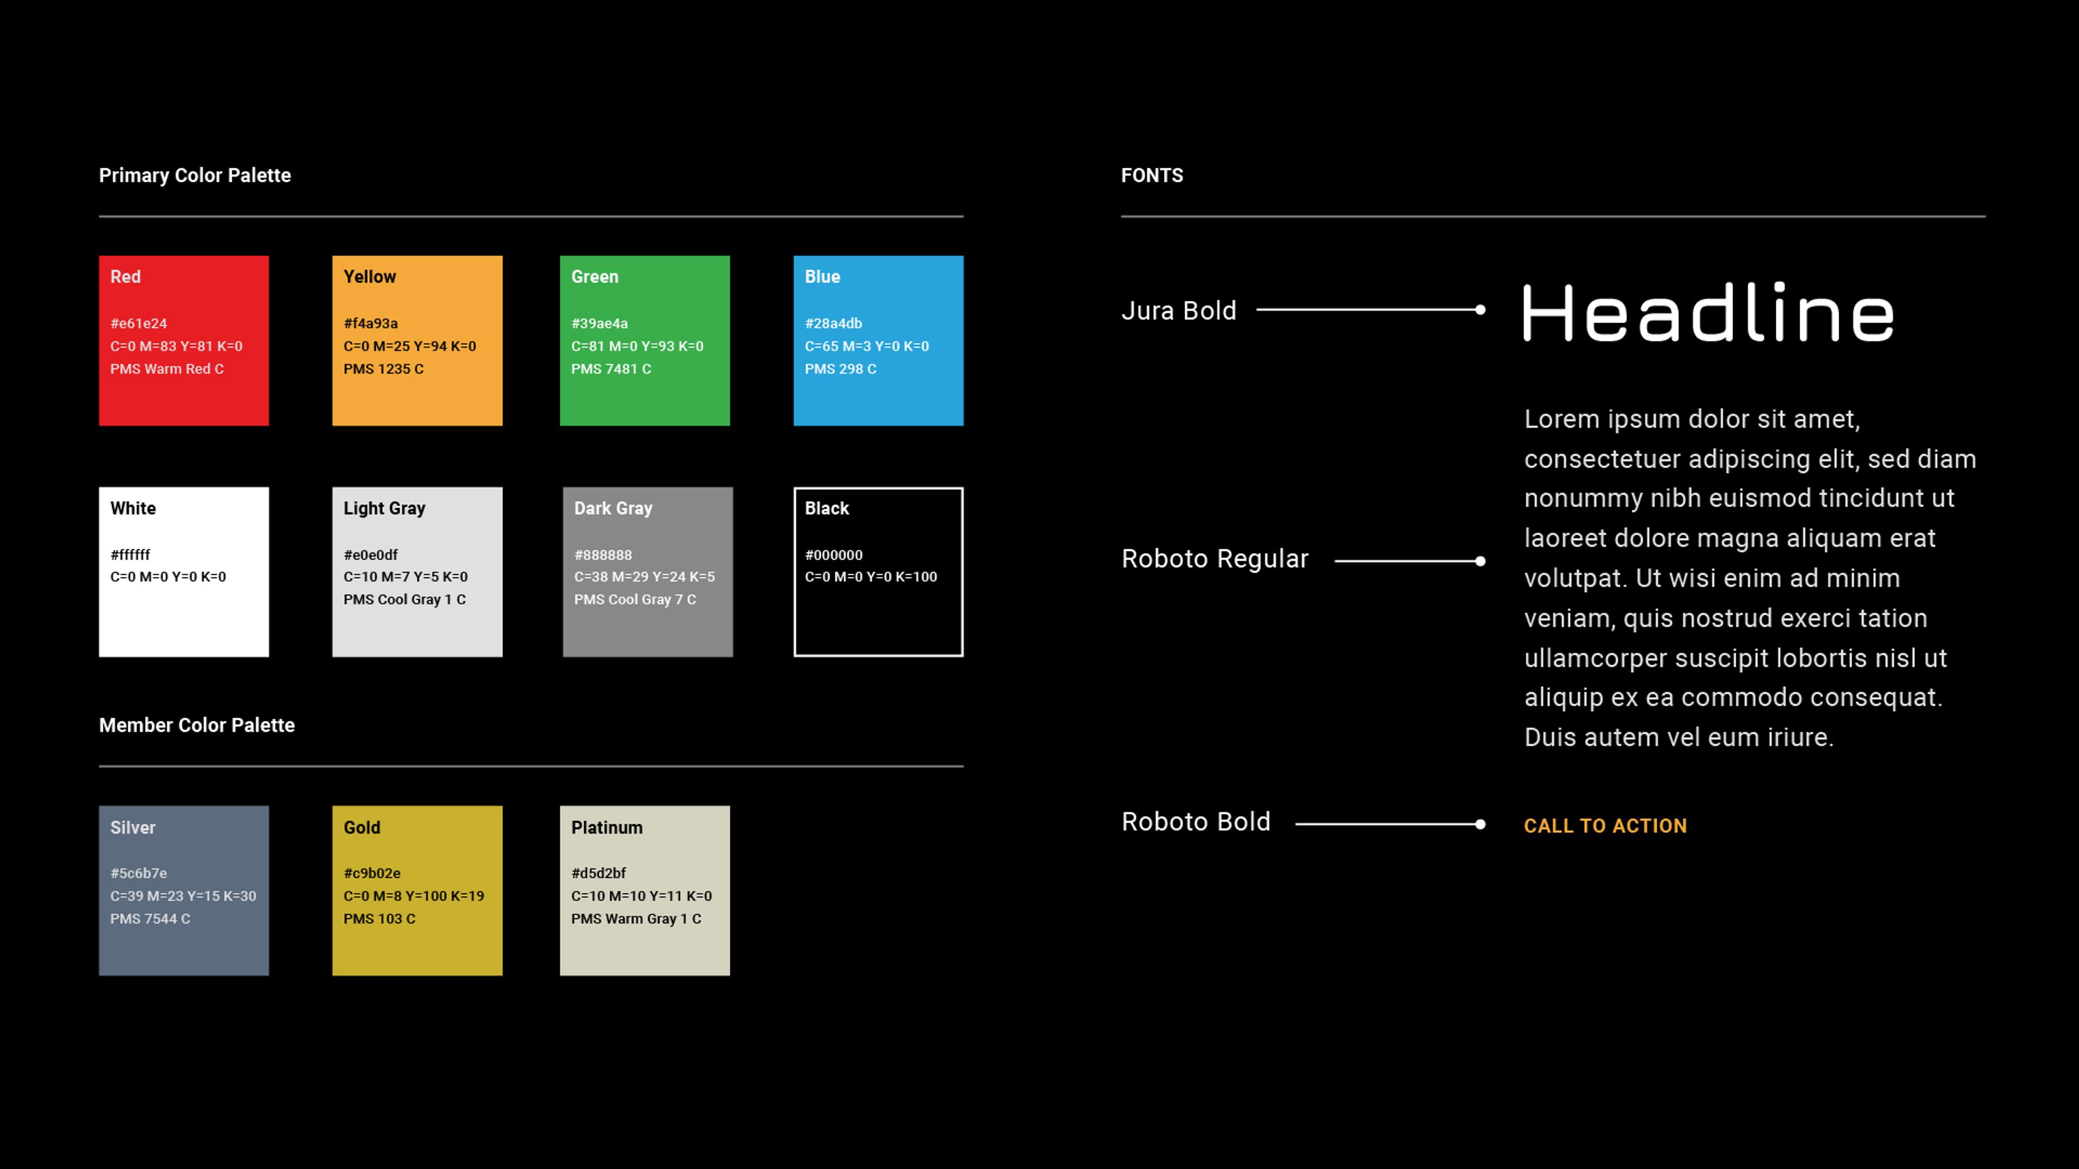
Task: Click the Roboto Regular label
Action: pos(1214,559)
